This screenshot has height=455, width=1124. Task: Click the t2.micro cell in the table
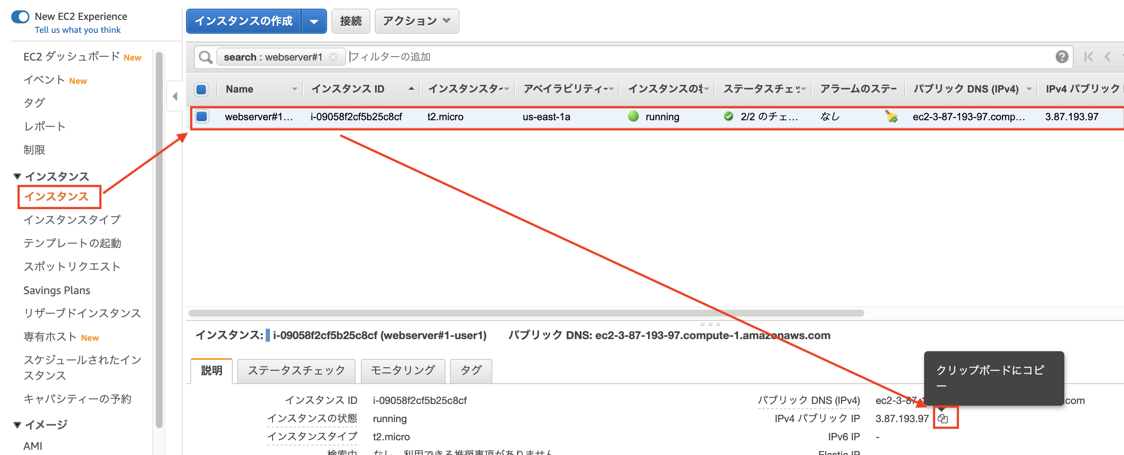pyautogui.click(x=445, y=117)
